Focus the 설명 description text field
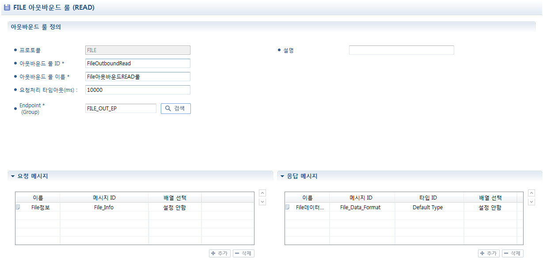The image size is (543, 268). (401, 50)
